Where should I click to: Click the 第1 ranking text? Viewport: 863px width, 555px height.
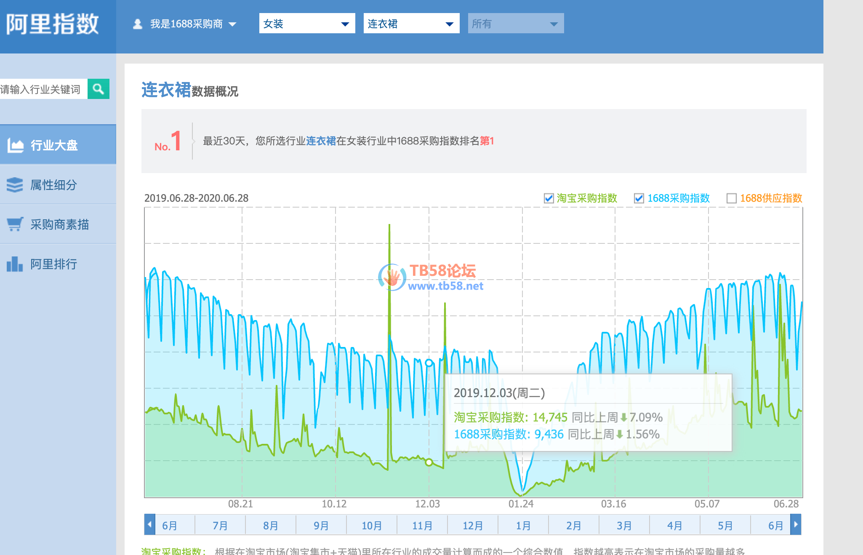[x=487, y=141]
